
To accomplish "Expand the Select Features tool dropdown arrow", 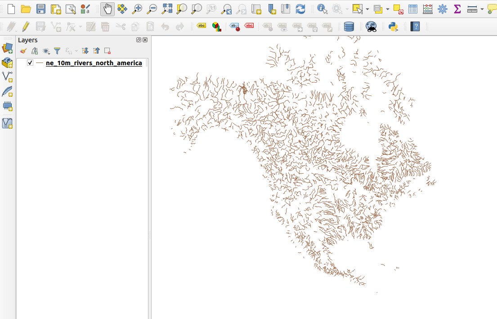I will [x=367, y=9].
